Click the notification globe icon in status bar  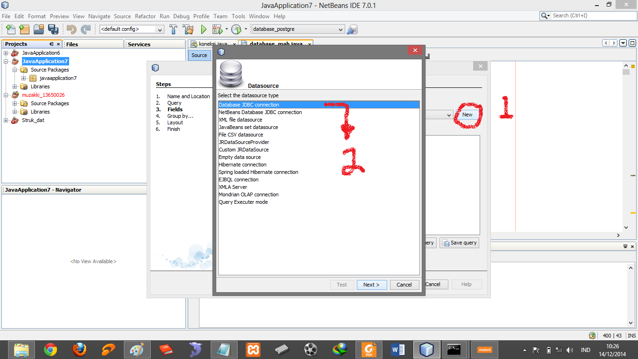592,335
